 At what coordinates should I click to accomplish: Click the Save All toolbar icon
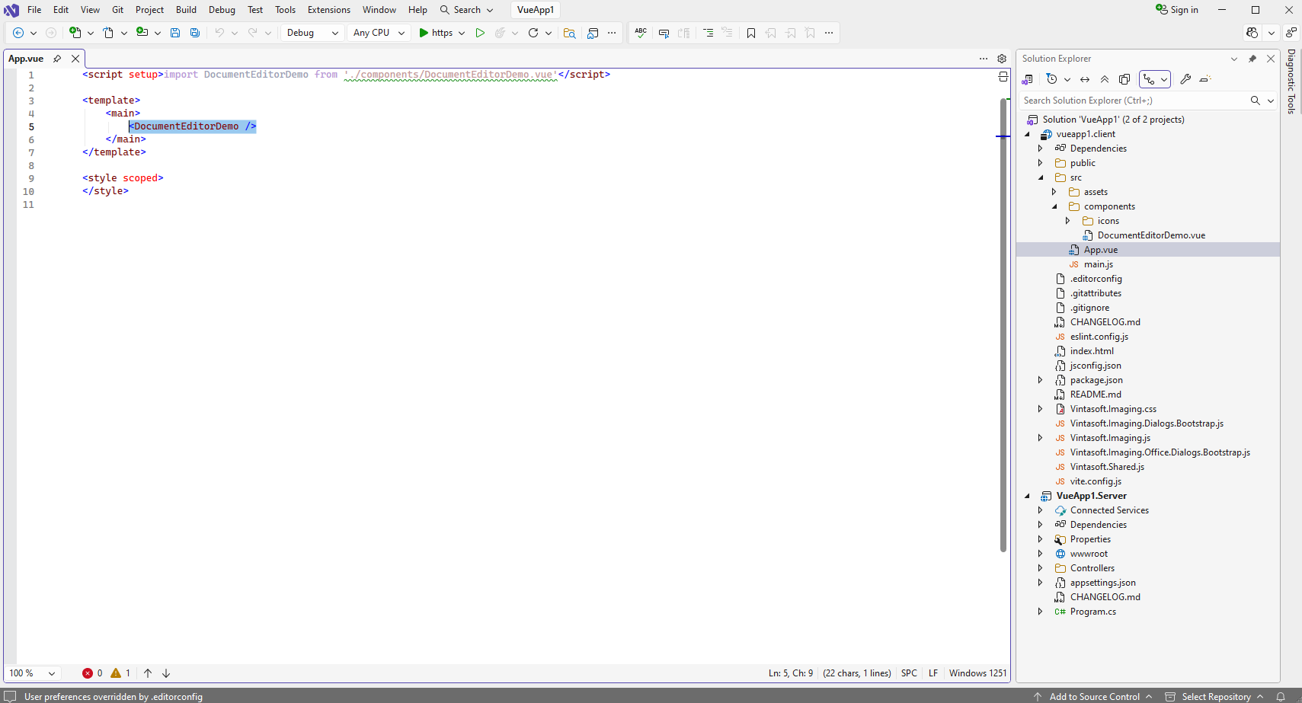(195, 33)
